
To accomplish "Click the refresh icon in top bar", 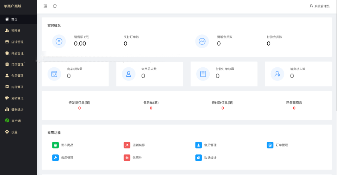I will click(x=55, y=6).
